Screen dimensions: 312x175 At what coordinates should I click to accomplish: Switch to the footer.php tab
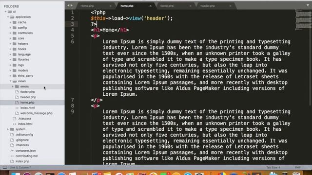[x=167, y=6]
